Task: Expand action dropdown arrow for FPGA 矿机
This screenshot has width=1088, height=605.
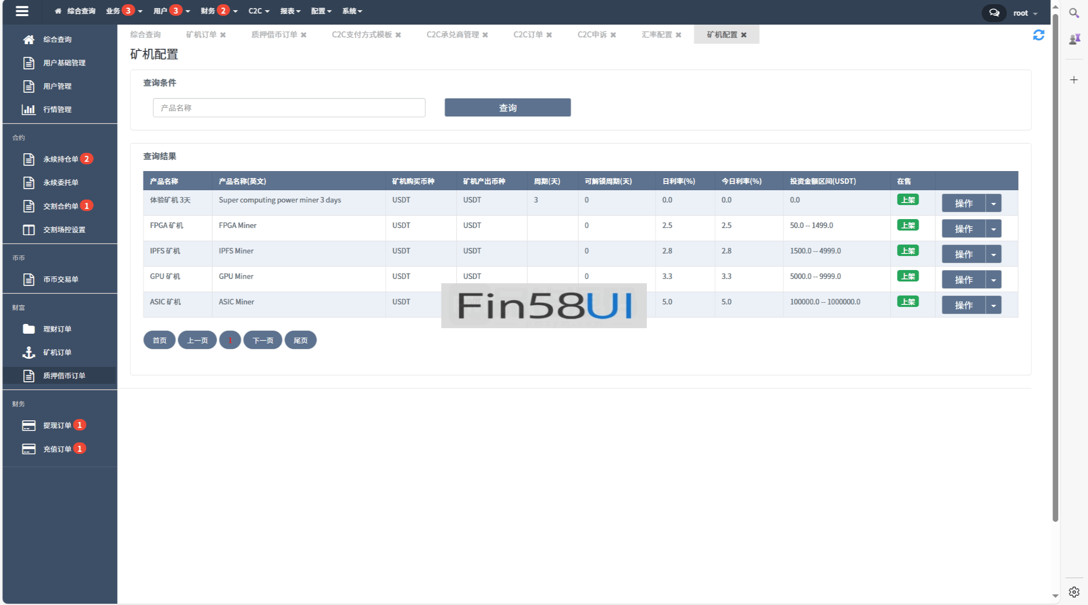Action: (993, 229)
